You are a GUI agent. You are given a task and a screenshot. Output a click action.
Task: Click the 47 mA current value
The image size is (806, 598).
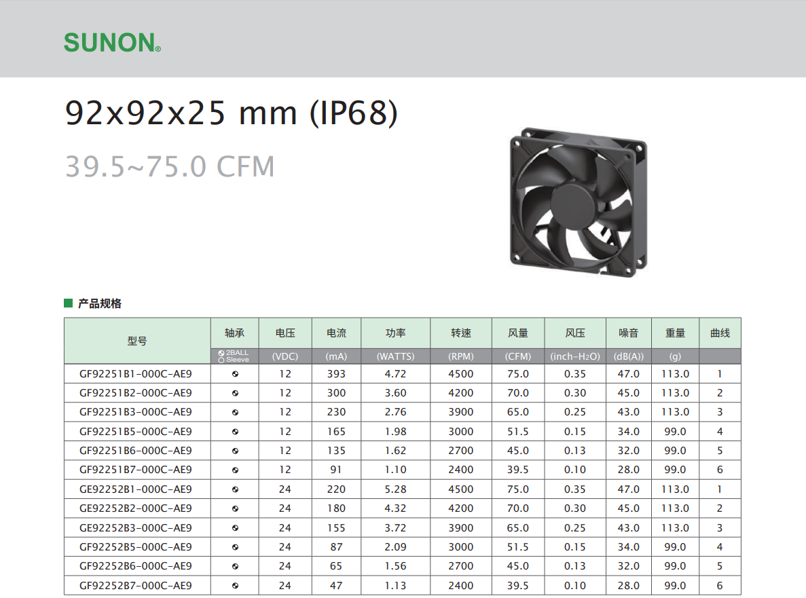point(336,585)
